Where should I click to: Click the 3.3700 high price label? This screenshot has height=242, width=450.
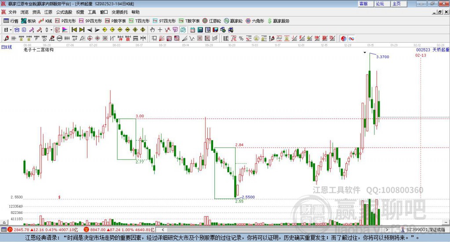pyautogui.click(x=383, y=57)
